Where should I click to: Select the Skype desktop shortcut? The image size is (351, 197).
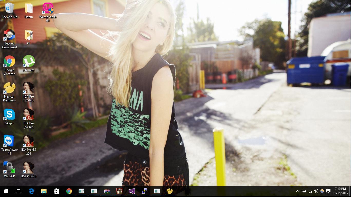(10, 117)
